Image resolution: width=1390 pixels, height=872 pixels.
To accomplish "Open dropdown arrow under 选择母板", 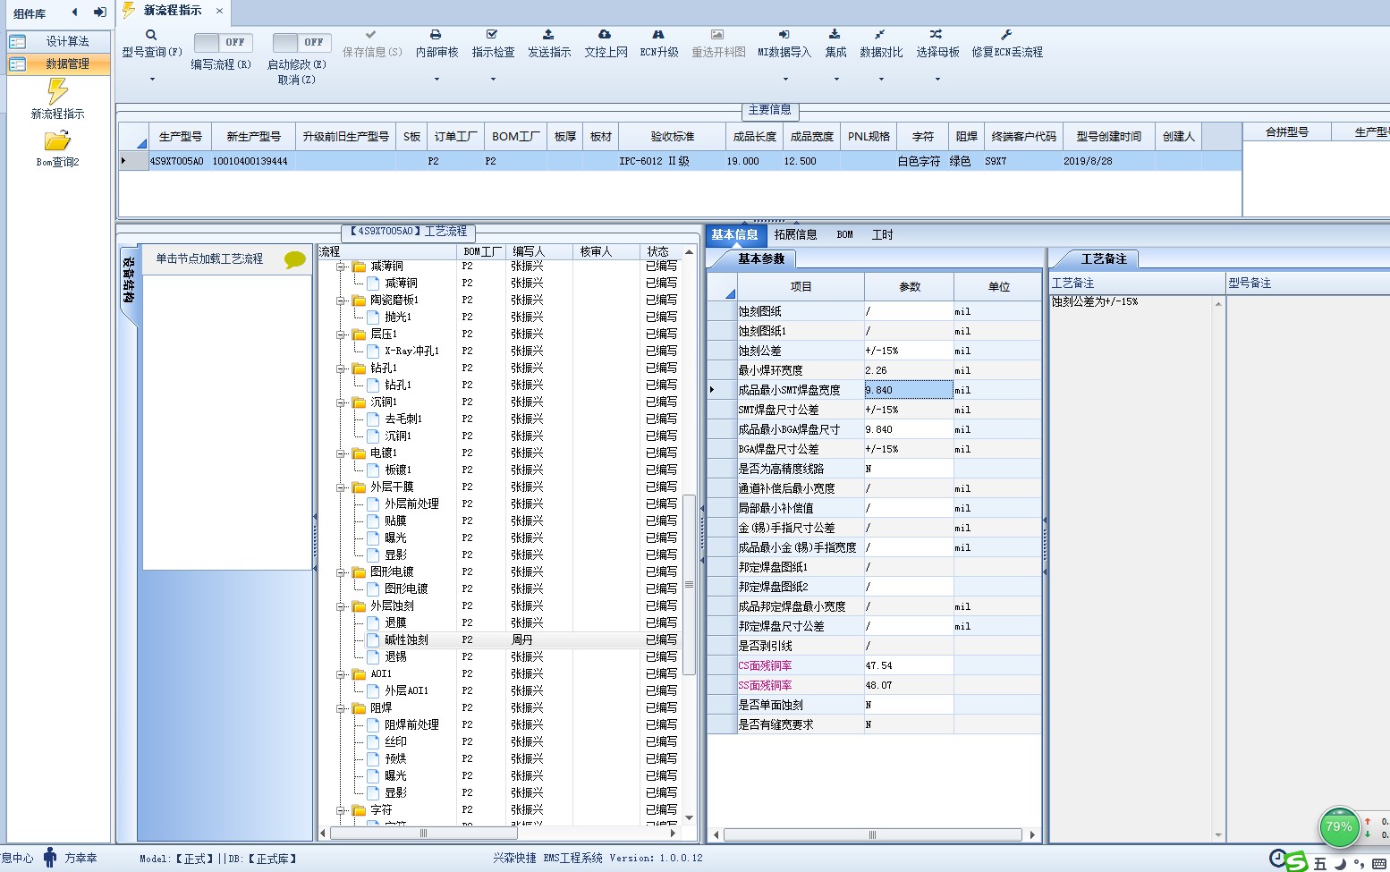I will point(937,80).
